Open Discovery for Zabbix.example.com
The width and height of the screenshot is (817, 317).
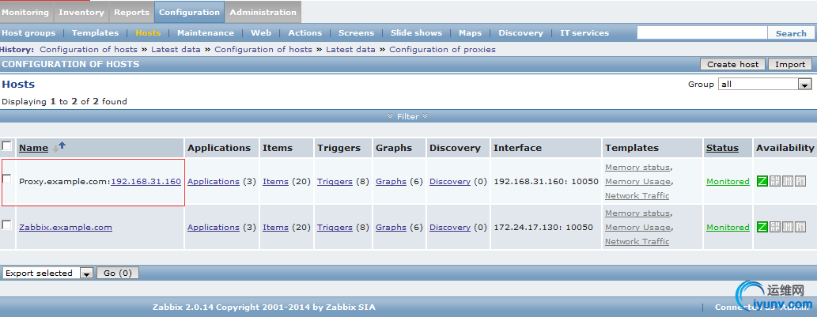tap(450, 227)
